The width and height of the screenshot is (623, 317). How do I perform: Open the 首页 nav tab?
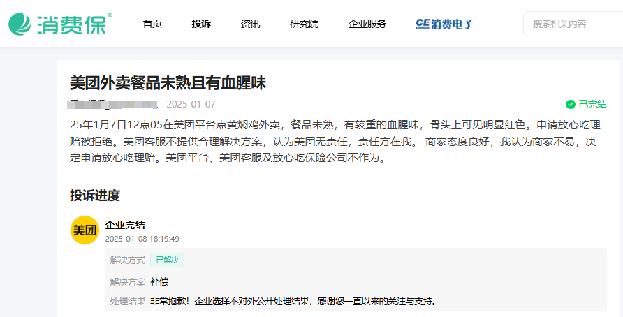pos(152,24)
